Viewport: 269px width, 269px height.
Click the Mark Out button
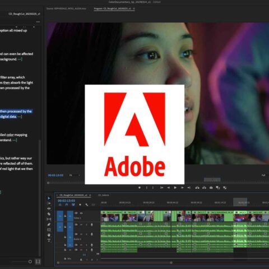point(153,188)
